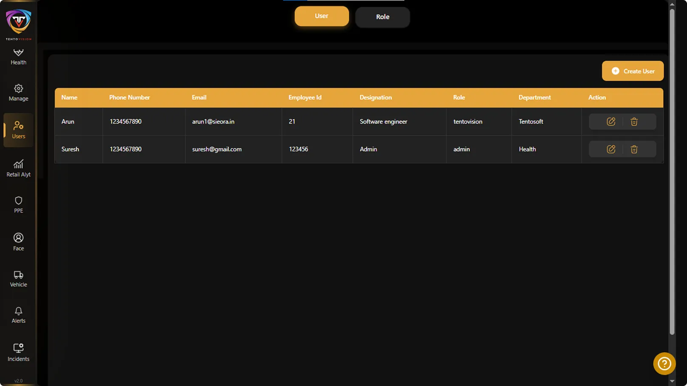Screen dimensions: 687x386
Task: Click the Create User button
Action: tap(633, 71)
